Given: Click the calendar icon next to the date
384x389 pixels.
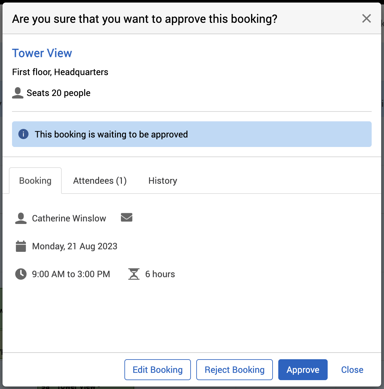Looking at the screenshot, I should click(x=21, y=246).
